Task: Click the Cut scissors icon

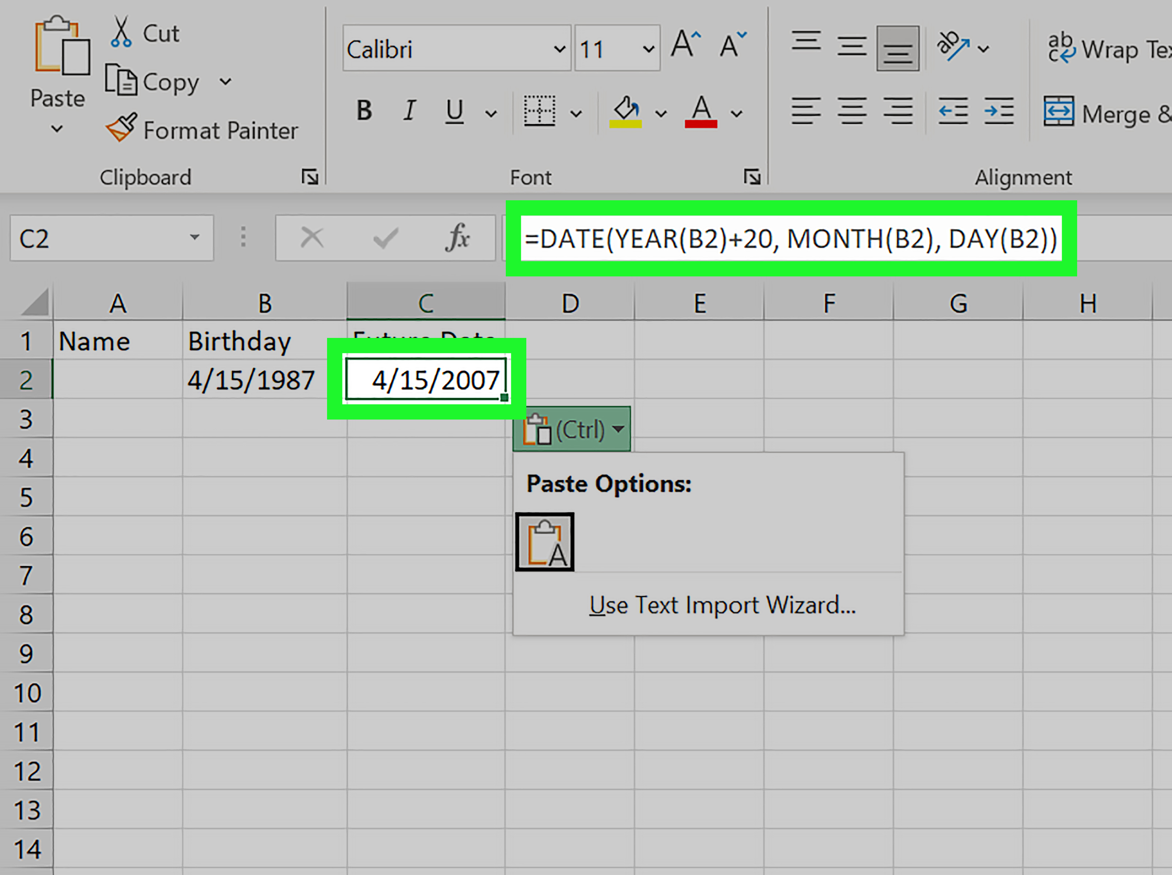Action: point(121,32)
